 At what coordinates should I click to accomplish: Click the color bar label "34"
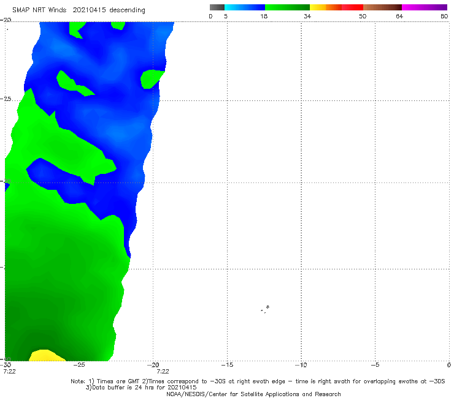pyautogui.click(x=307, y=17)
